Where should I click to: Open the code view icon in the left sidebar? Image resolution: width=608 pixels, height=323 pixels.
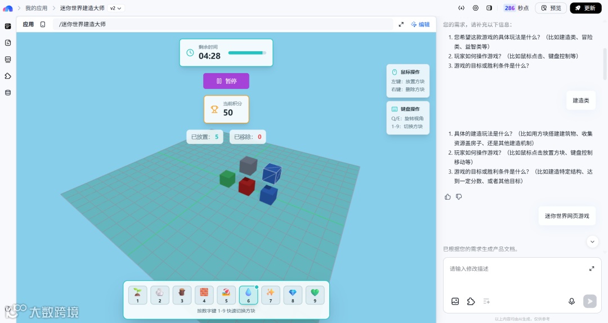pyautogui.click(x=8, y=59)
